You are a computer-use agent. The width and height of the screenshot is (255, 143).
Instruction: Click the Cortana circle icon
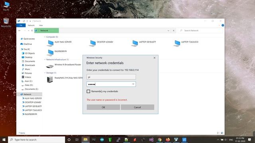(x=69, y=139)
